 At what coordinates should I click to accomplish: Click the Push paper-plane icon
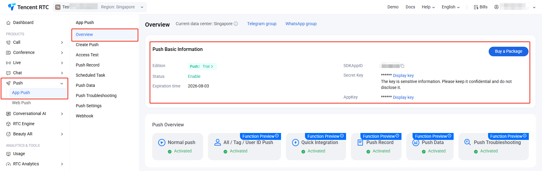[8, 83]
